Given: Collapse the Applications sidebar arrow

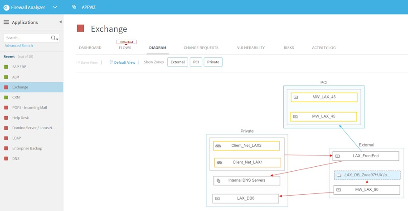Looking at the screenshot, I should click(60, 22).
